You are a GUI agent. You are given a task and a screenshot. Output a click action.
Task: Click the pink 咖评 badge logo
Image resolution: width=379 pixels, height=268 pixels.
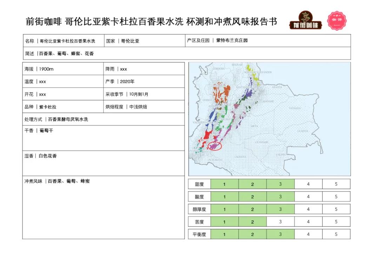click(337, 20)
